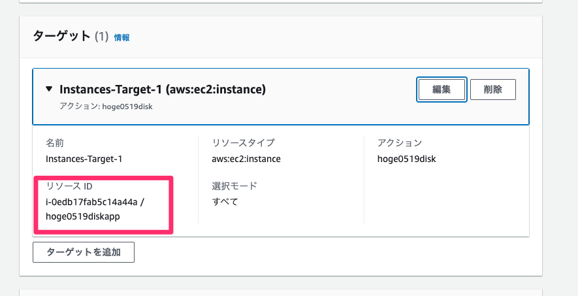Click the 削除 button for Instances-Target-1
Screen dimensions: 578x296
493,90
